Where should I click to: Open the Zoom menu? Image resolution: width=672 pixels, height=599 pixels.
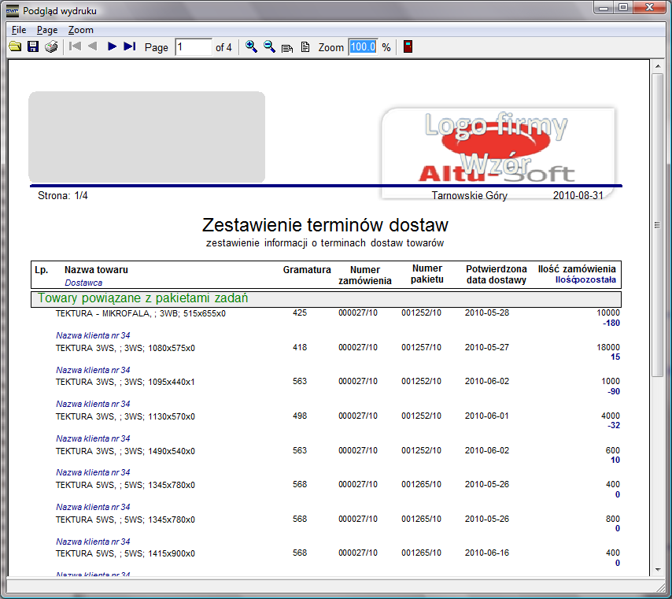click(x=80, y=30)
